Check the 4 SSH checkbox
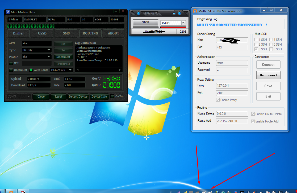This screenshot has height=193, width=297. pos(271,40)
